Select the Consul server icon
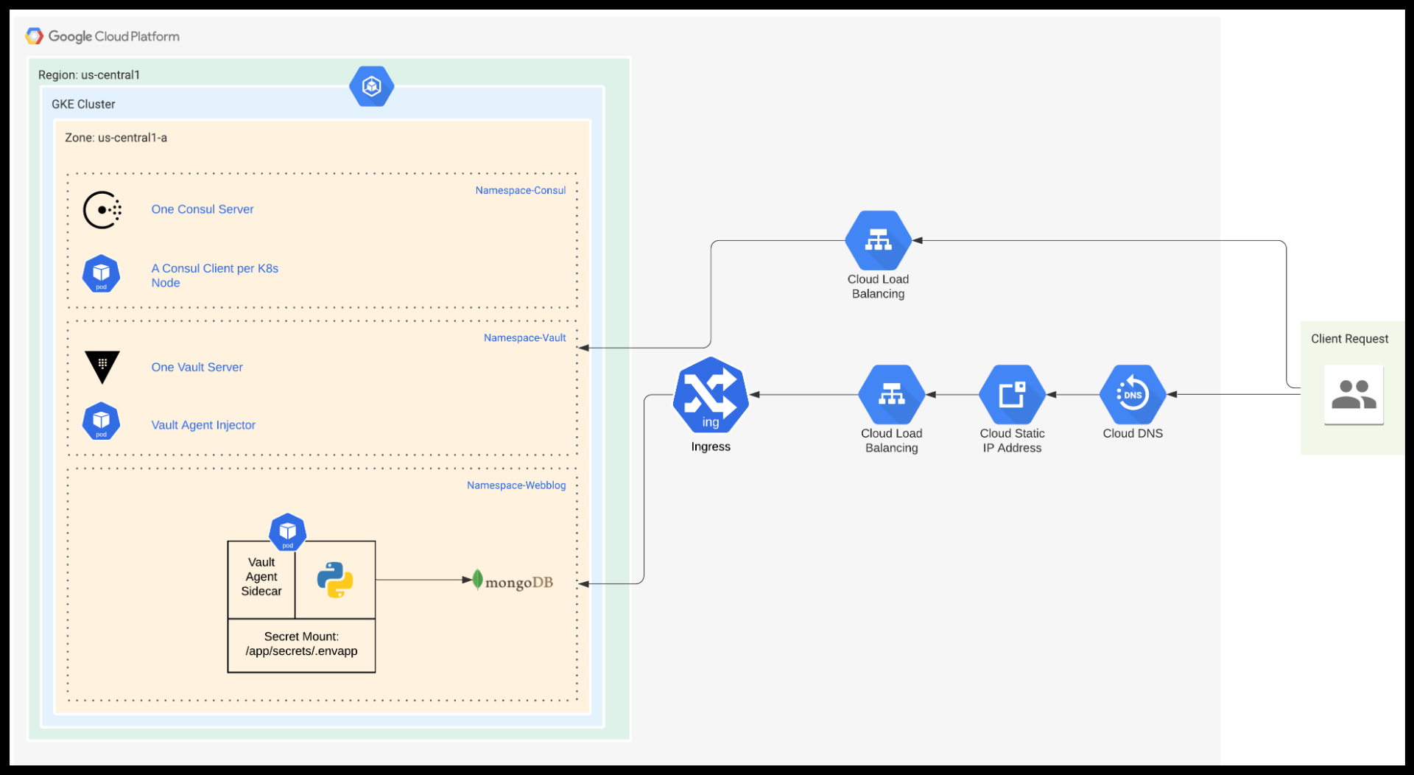The height and width of the screenshot is (775, 1414). pyautogui.click(x=102, y=209)
